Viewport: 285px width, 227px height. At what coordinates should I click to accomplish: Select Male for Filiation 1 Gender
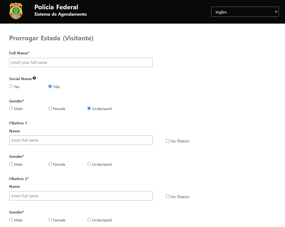(11, 164)
